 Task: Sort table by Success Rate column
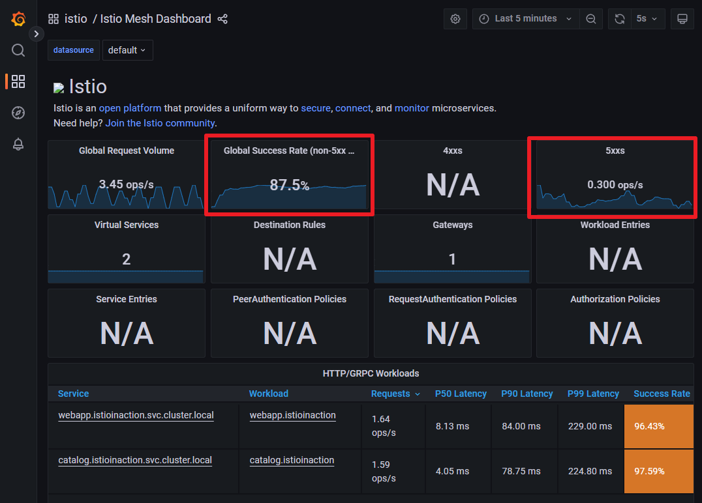[x=662, y=394]
